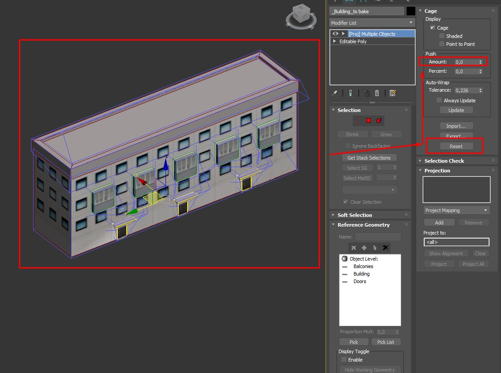This screenshot has width=501, height=373.
Task: Enable Always Update checkbox
Action: (x=439, y=101)
